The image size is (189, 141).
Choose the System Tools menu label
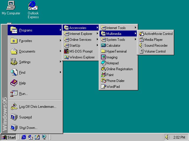[115, 40]
